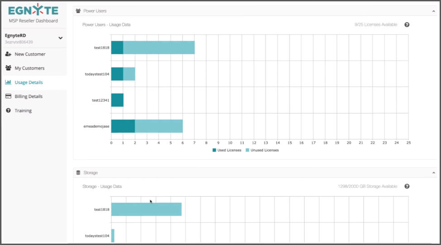The width and height of the screenshot is (441, 245).
Task: Collapse the Storage panel
Action: click(x=433, y=173)
